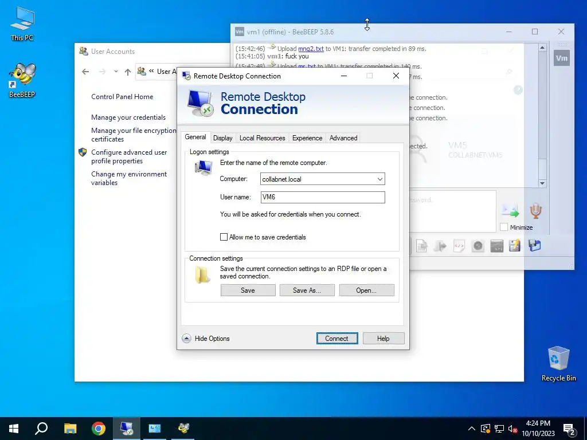
Task: Switch to the Advanced tab
Action: pos(343,138)
